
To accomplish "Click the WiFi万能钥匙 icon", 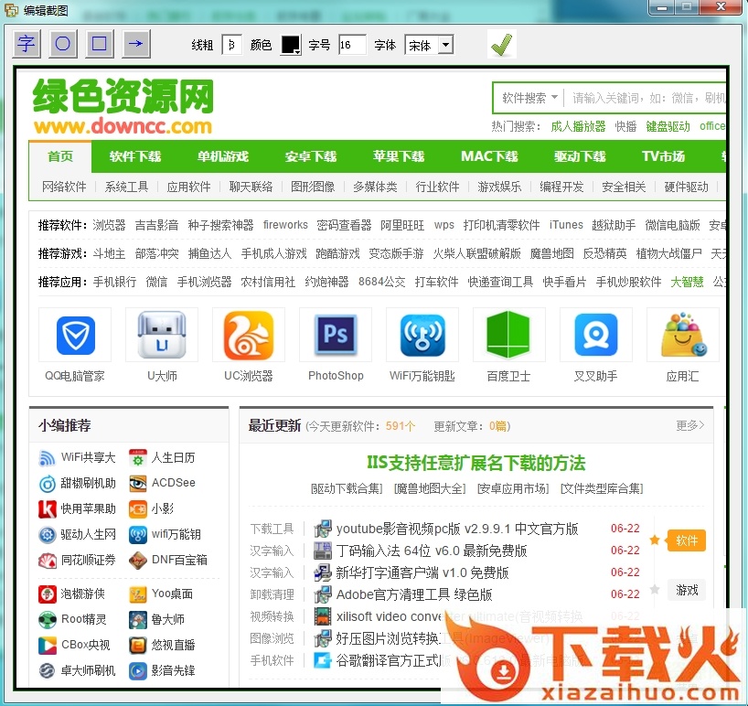I will 422,335.
